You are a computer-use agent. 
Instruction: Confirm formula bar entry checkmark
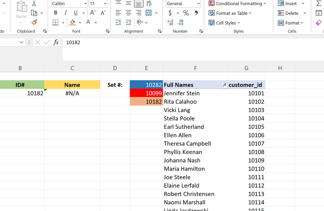coord(47,42)
